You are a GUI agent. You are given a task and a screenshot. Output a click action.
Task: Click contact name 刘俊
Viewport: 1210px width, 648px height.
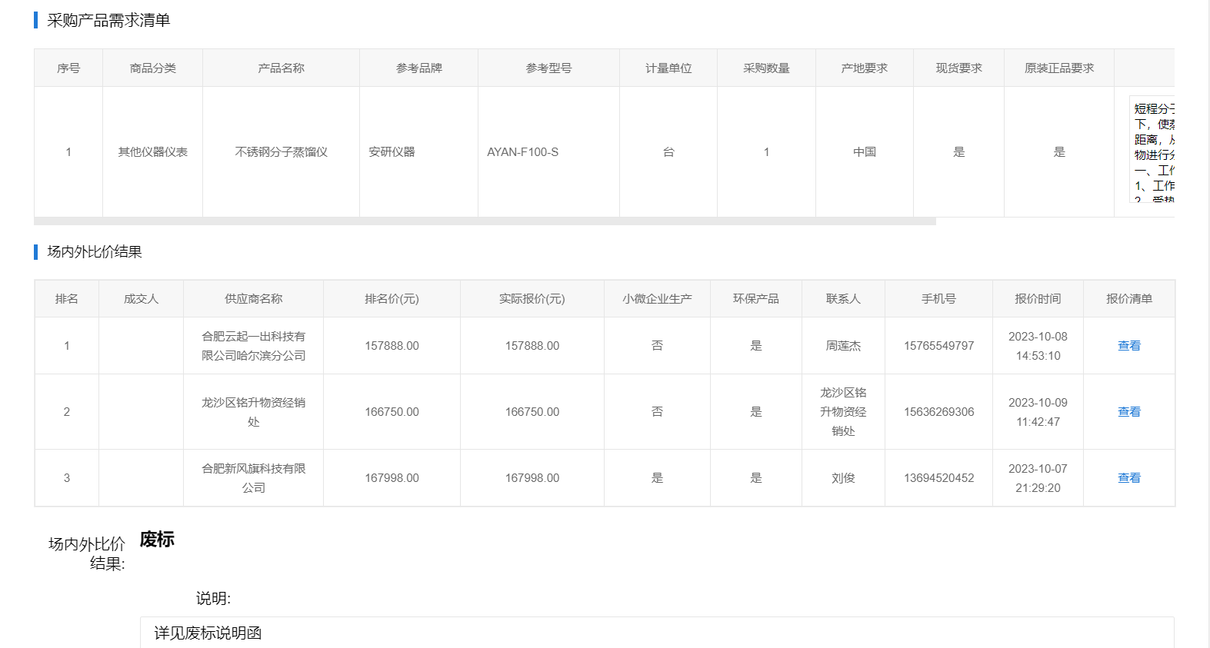(843, 478)
